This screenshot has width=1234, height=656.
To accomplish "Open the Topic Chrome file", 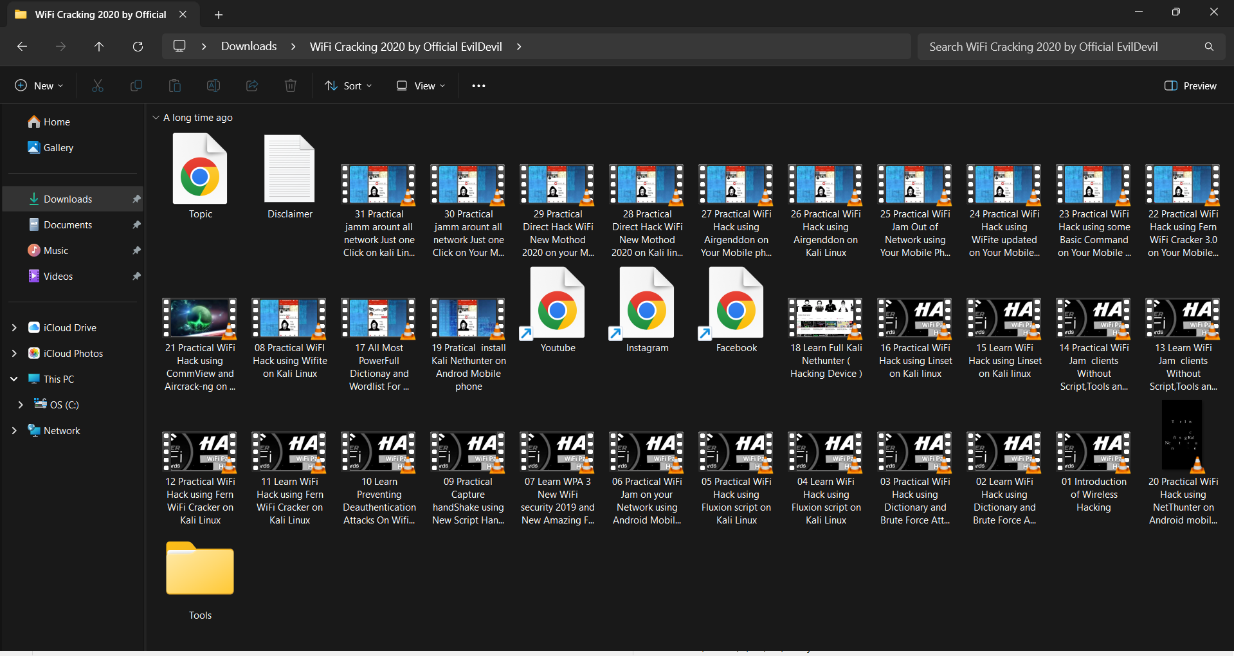I will click(200, 177).
